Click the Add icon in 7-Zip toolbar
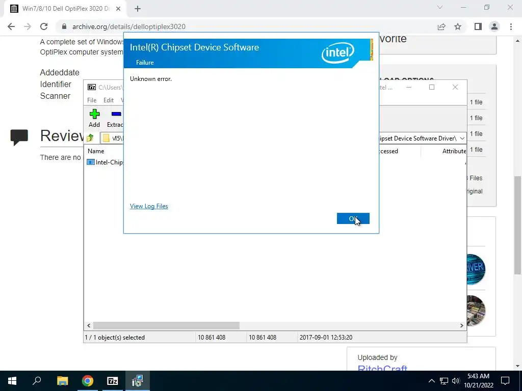Viewport: 522px width, 391px height. point(94,118)
